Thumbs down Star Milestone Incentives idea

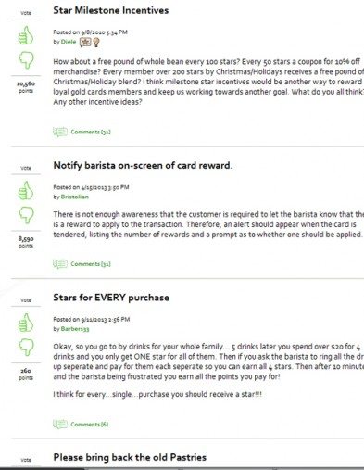click(x=27, y=59)
